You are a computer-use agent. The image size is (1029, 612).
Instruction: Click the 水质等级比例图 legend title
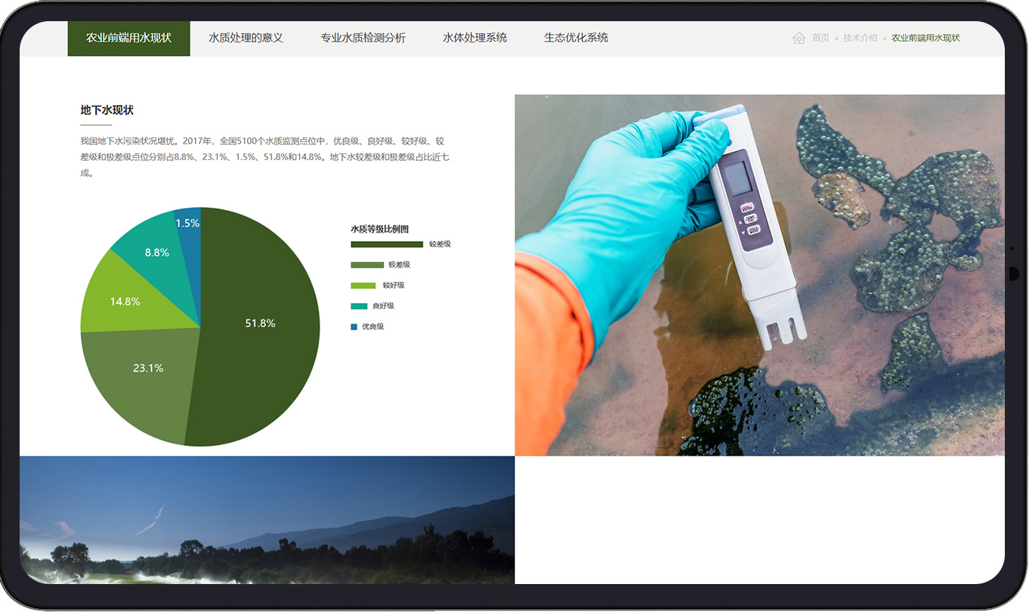(379, 229)
